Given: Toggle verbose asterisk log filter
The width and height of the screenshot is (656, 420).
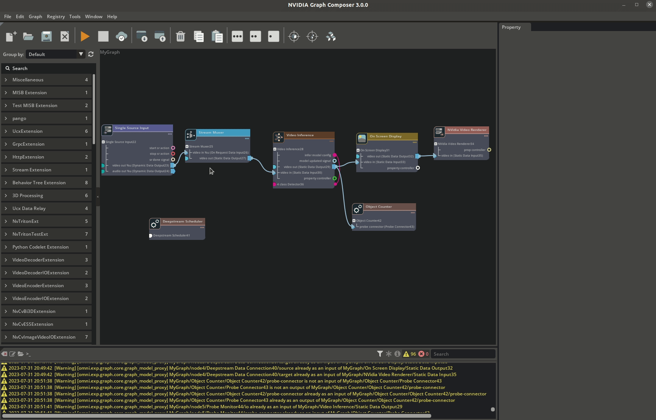Looking at the screenshot, I should coord(389,354).
